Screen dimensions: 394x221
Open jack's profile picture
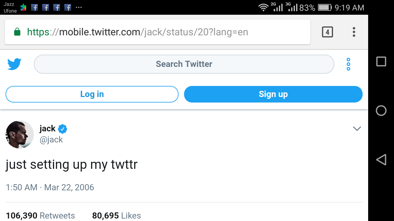(x=20, y=134)
